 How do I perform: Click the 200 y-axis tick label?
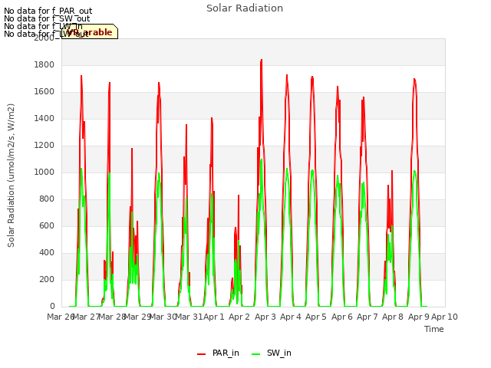coord(47,279)
